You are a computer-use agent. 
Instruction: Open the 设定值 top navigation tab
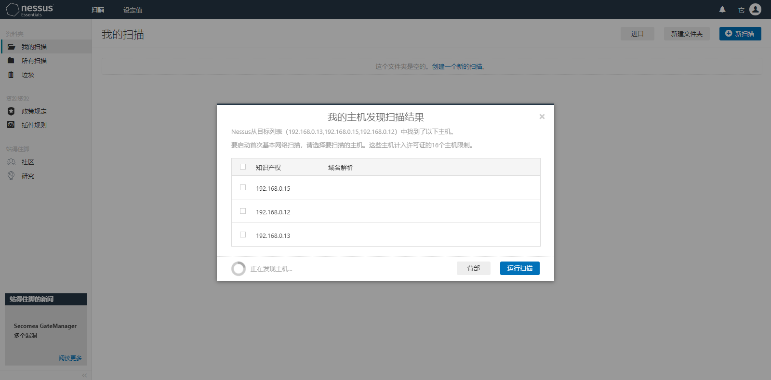tap(133, 10)
